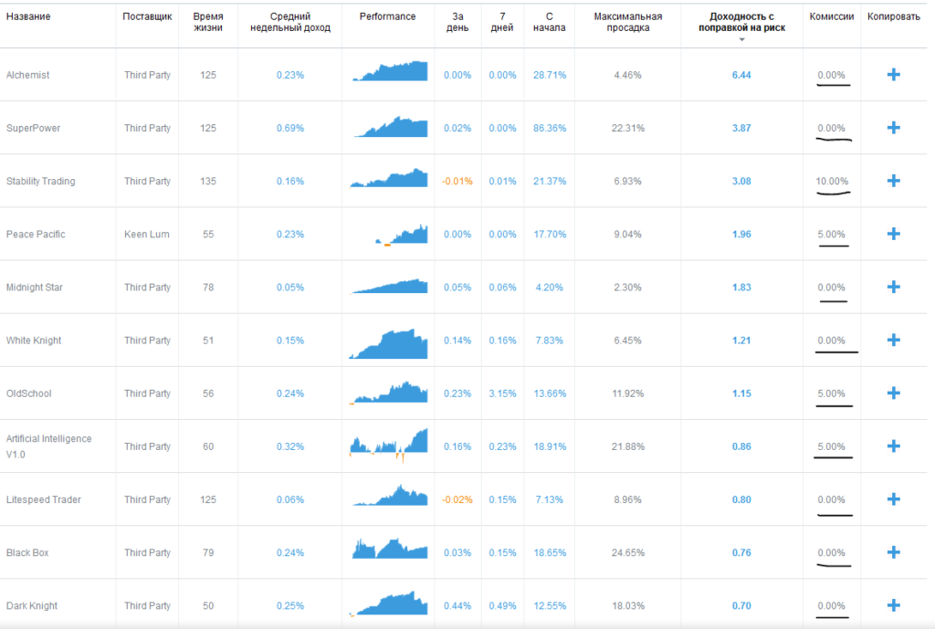Sort table by Время жизни header
The image size is (935, 629).
click(x=208, y=22)
